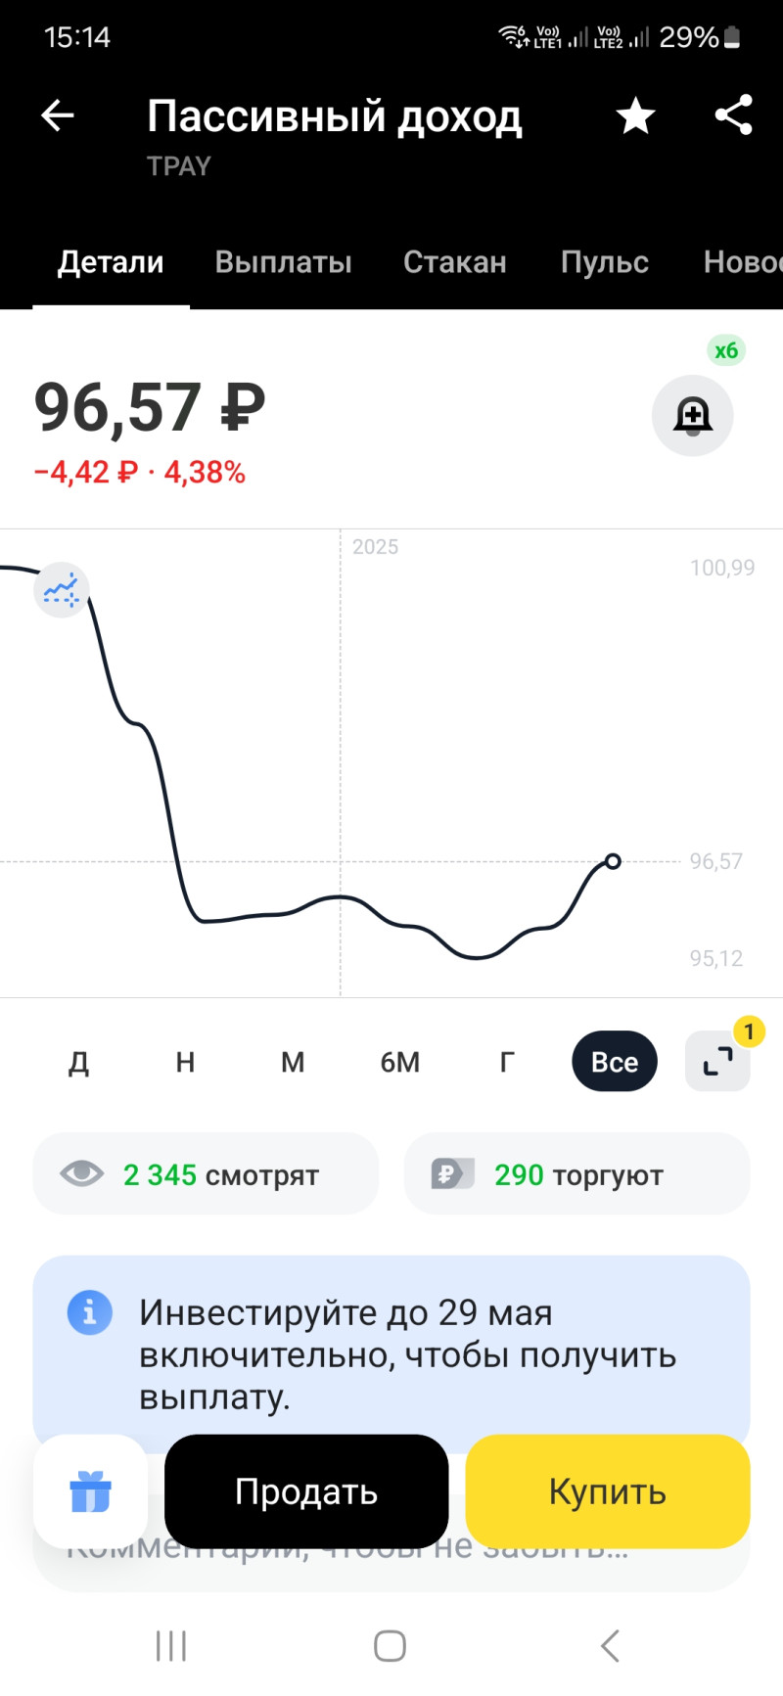
Task: Open the Выплаты tab
Action: point(283,262)
